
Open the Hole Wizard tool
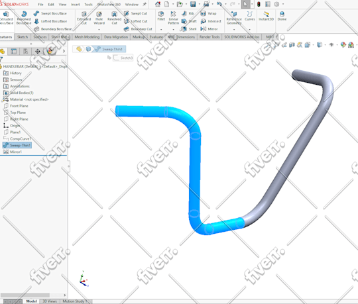99,18
